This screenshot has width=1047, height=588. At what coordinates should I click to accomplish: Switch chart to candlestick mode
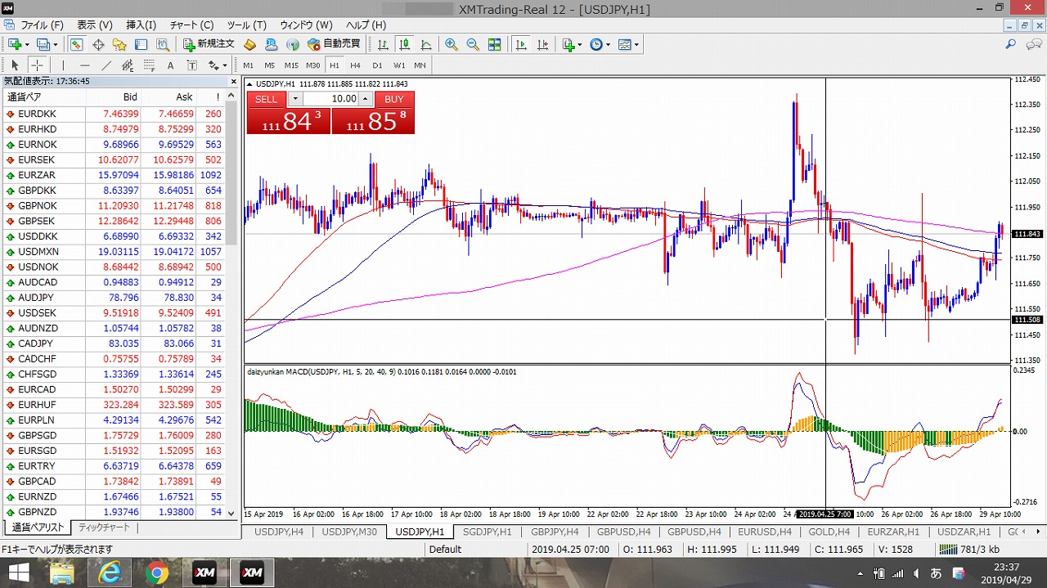pos(404,44)
